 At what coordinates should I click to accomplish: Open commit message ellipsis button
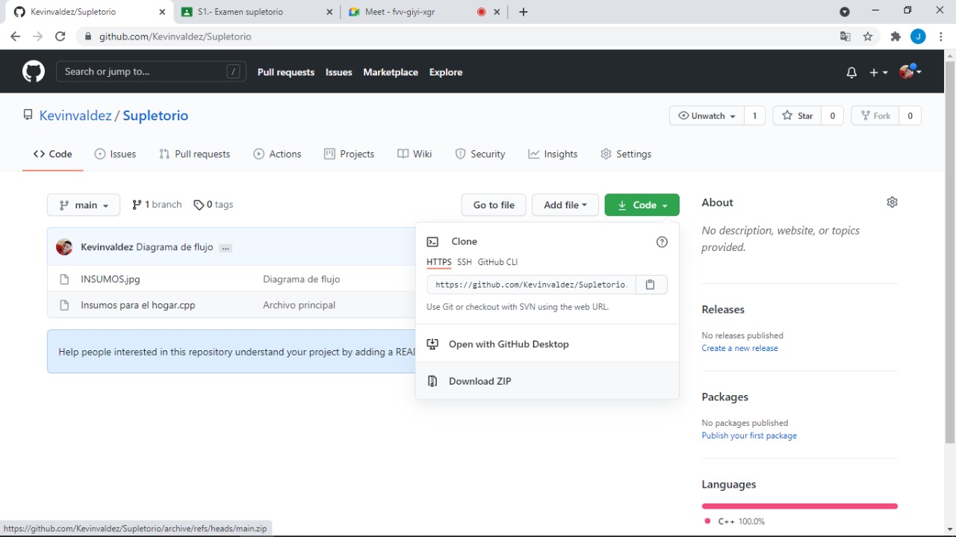(x=226, y=248)
